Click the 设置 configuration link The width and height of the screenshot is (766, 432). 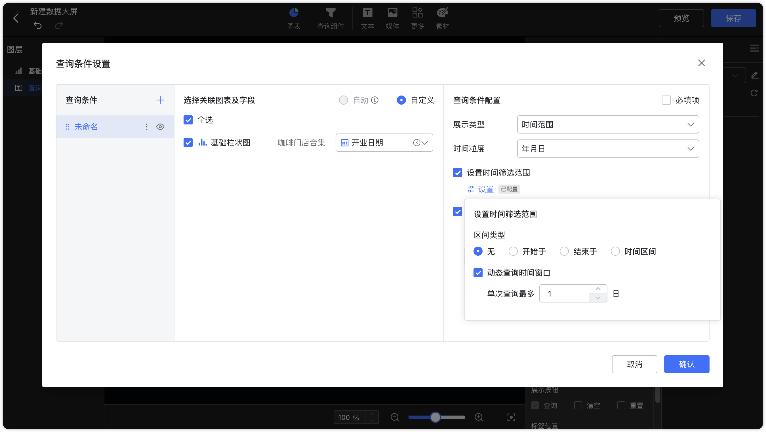(x=480, y=189)
